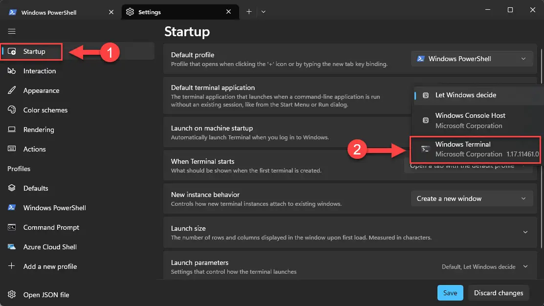Screen dimensions: 544x306
Task: Click Add a new profile
Action: (x=78, y=266)
